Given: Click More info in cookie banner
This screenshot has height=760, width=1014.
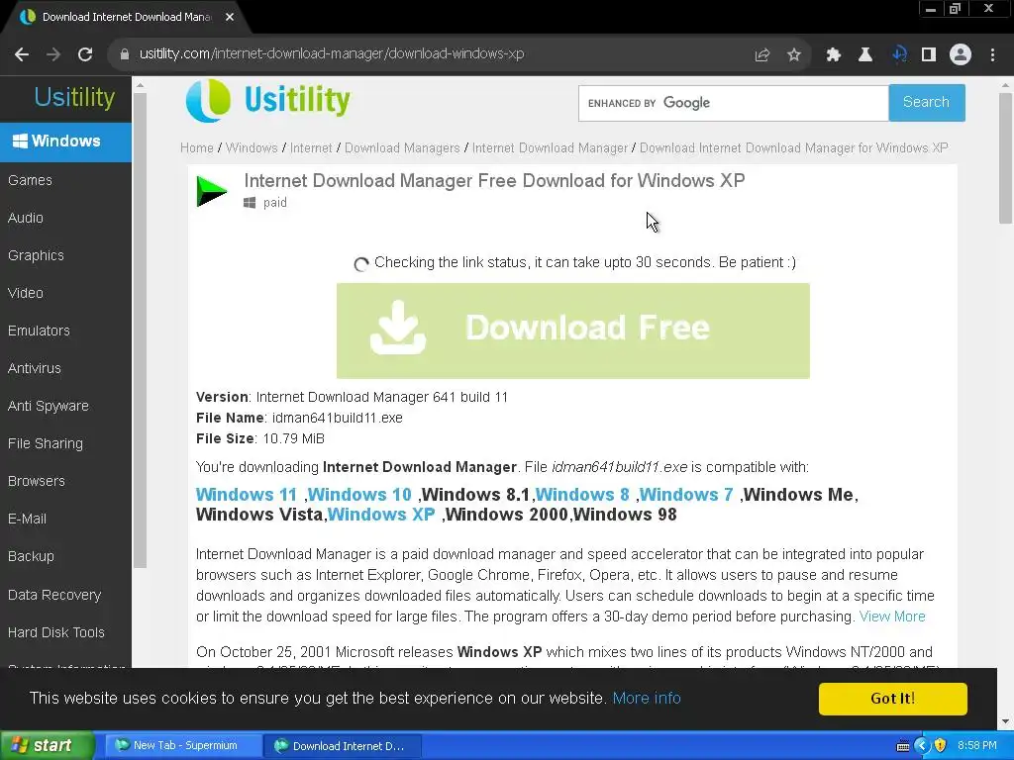Looking at the screenshot, I should (x=647, y=698).
